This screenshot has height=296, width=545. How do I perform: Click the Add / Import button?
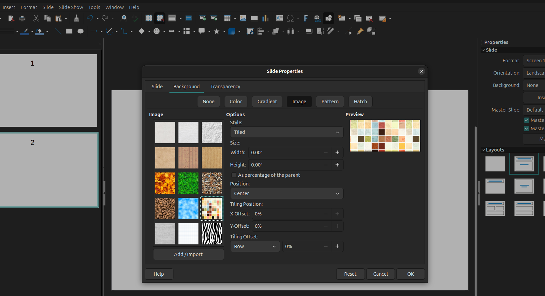188,254
